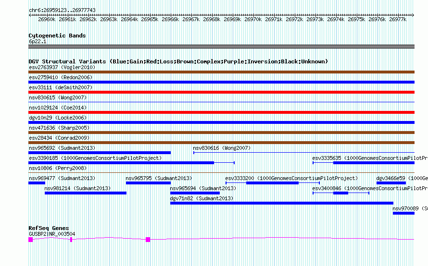Select the brown bar for esv2763937
Image resolution: width=428 pixels, height=266 pixels.
coord(221,72)
